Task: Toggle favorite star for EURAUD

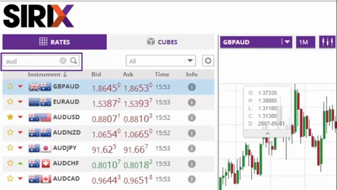Action: [10, 102]
